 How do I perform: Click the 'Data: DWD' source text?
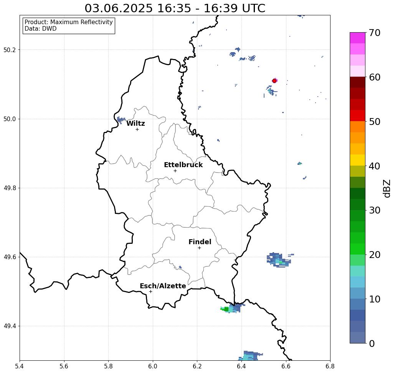pos(41,29)
